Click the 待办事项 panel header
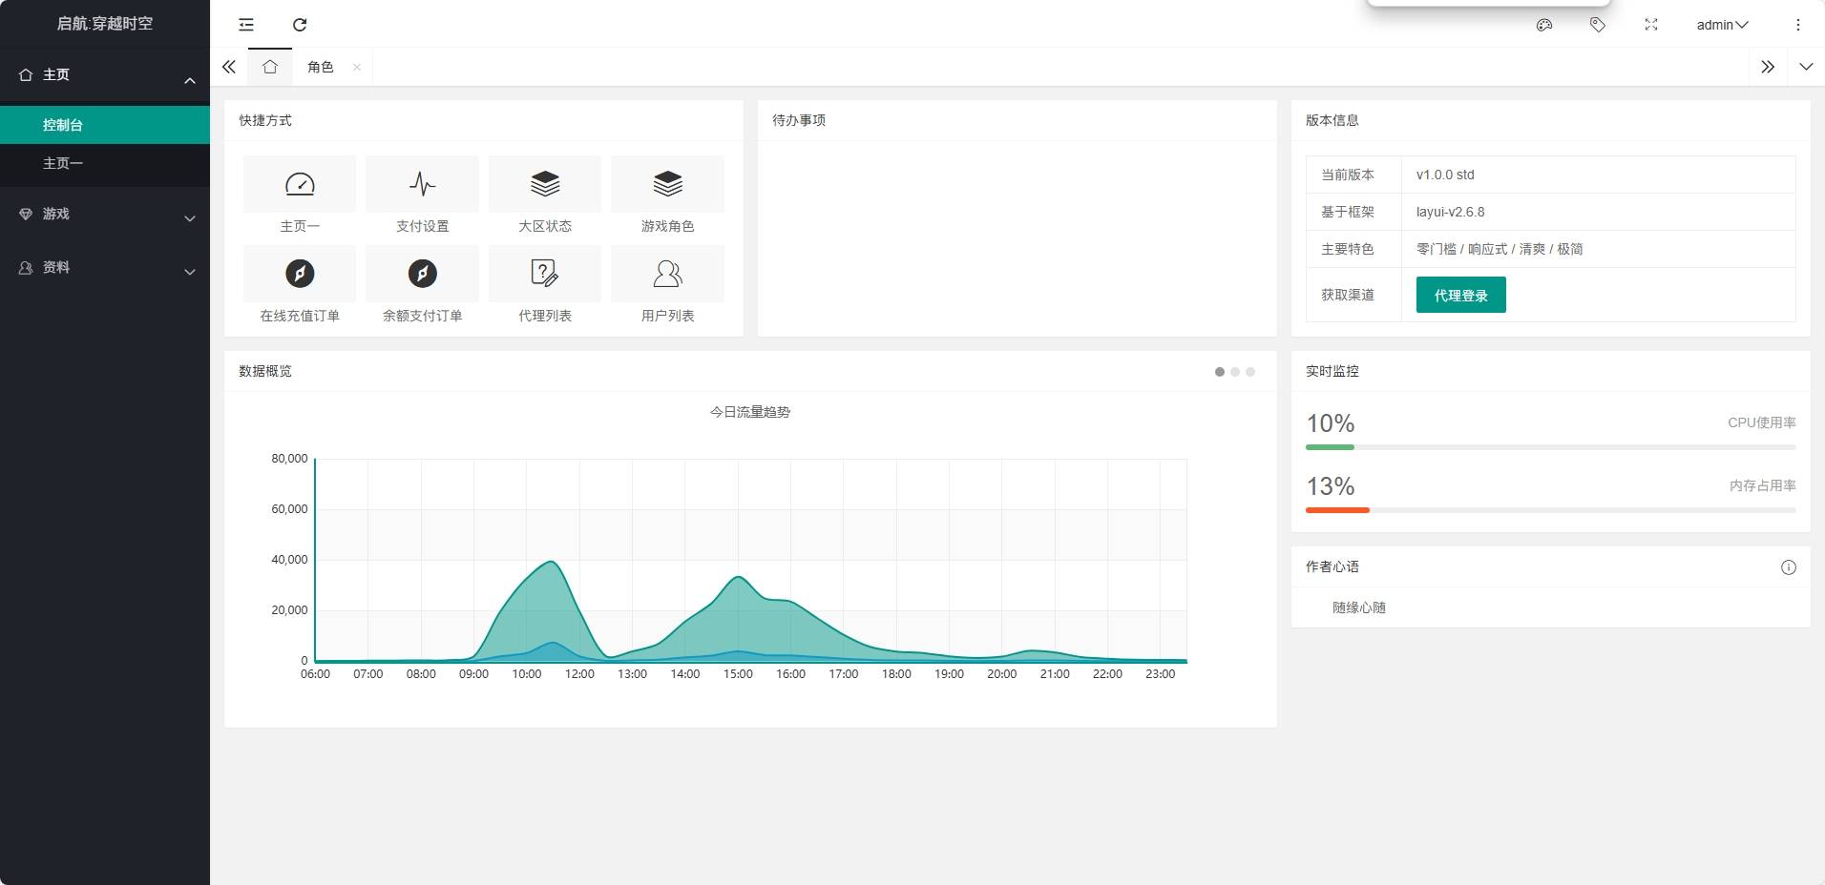Screen dimensions: 1825x885 1017,120
